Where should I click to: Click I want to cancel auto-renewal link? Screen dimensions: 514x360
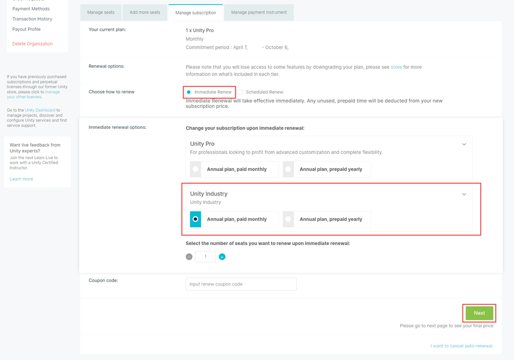[462, 346]
